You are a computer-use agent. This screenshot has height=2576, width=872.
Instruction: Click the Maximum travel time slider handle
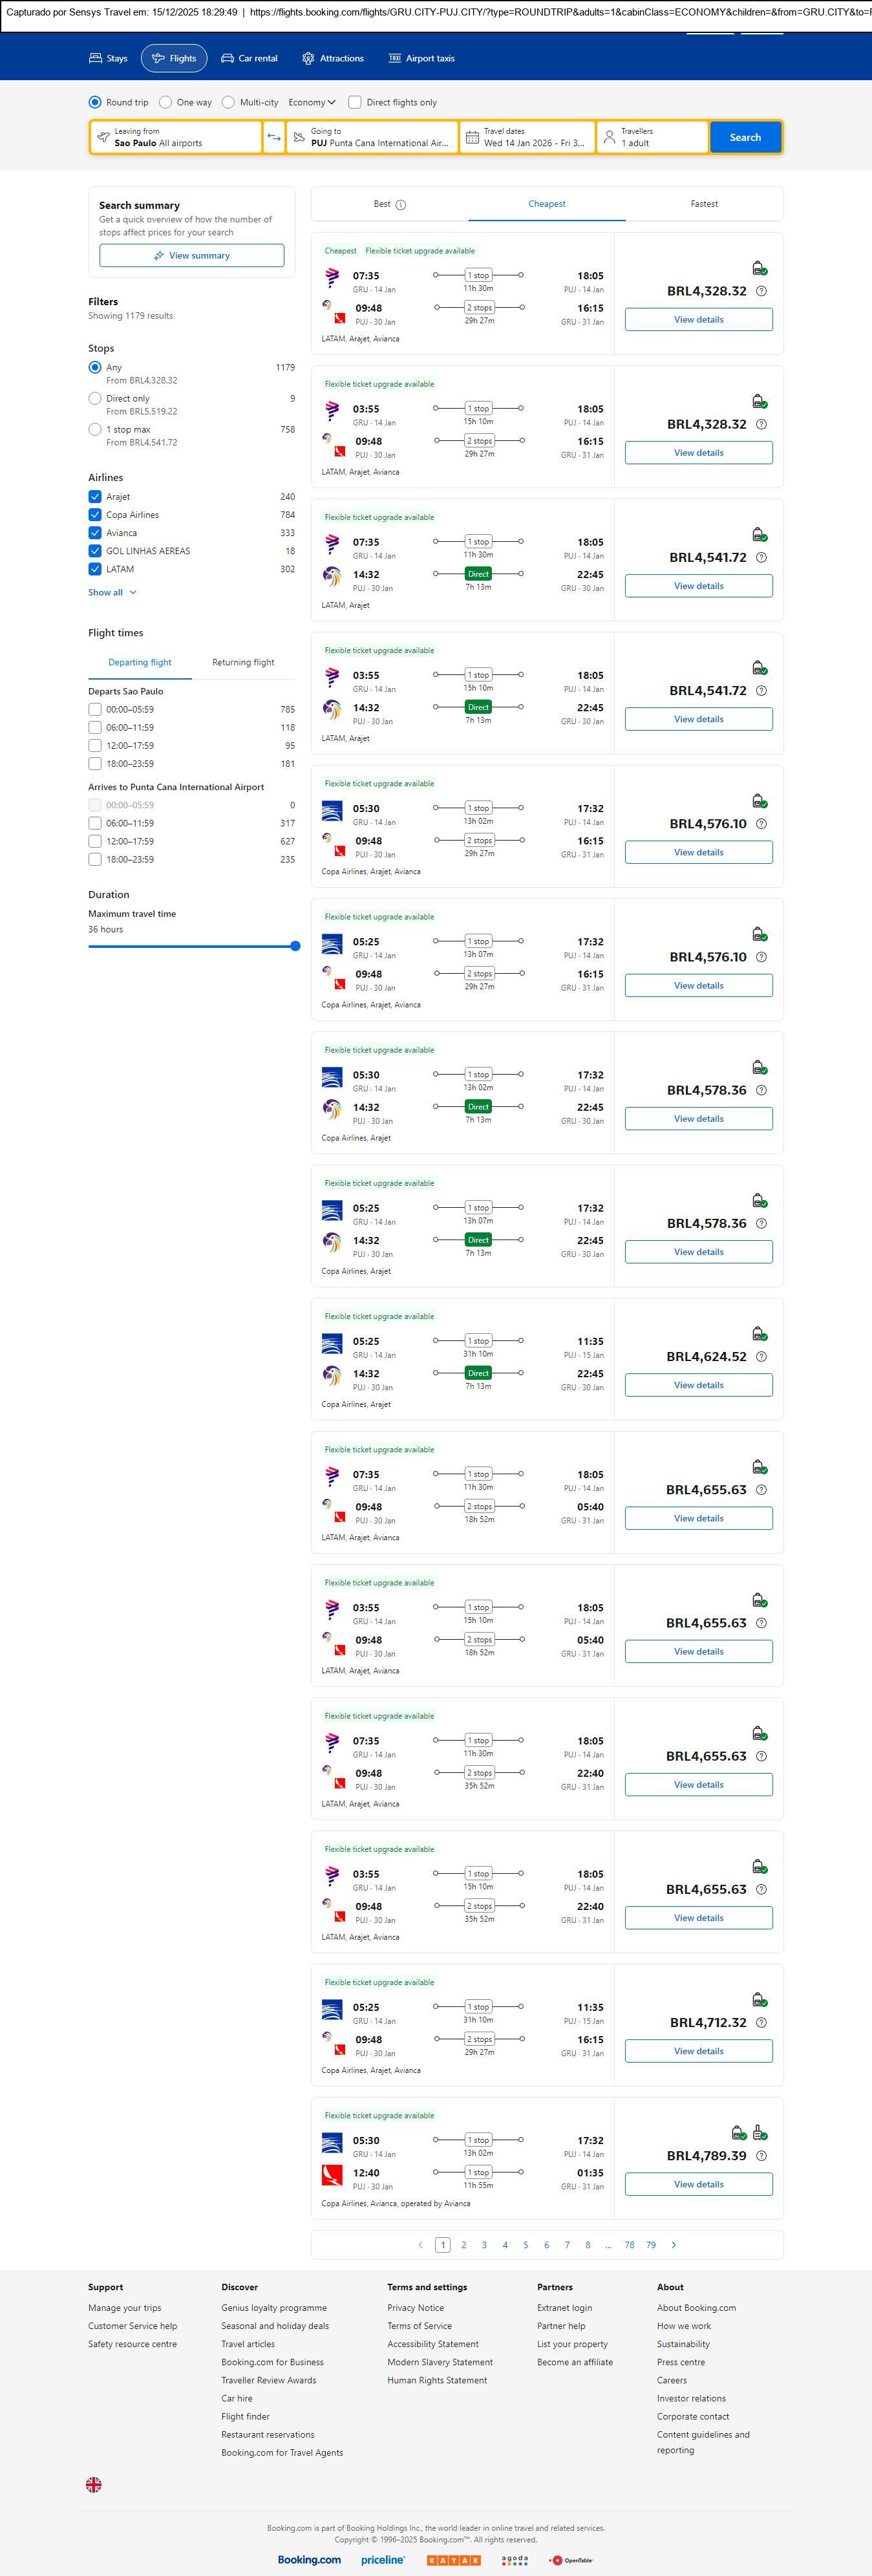[295, 946]
